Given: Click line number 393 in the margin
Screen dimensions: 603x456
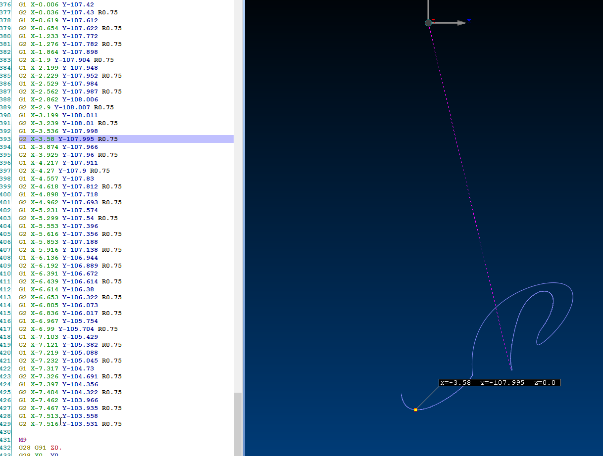Looking at the screenshot, I should pyautogui.click(x=6, y=139).
